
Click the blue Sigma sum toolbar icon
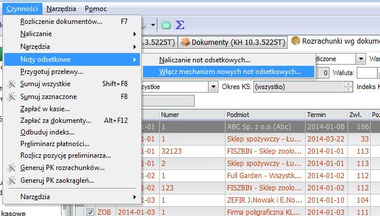tap(180, 25)
